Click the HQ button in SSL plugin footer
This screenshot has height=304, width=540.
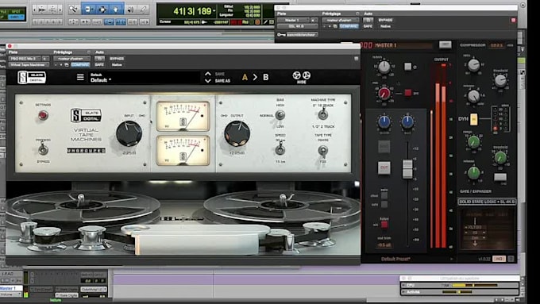[x=499, y=259]
